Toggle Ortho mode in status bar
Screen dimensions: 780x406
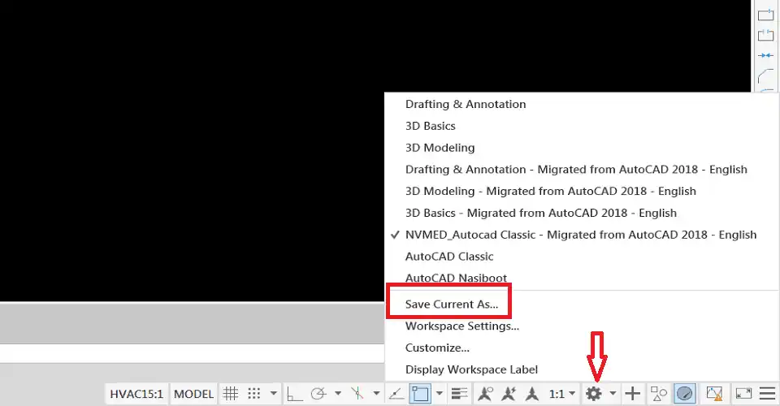coord(294,394)
